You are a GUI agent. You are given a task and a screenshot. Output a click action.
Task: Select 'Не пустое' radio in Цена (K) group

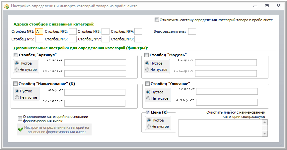(149, 126)
